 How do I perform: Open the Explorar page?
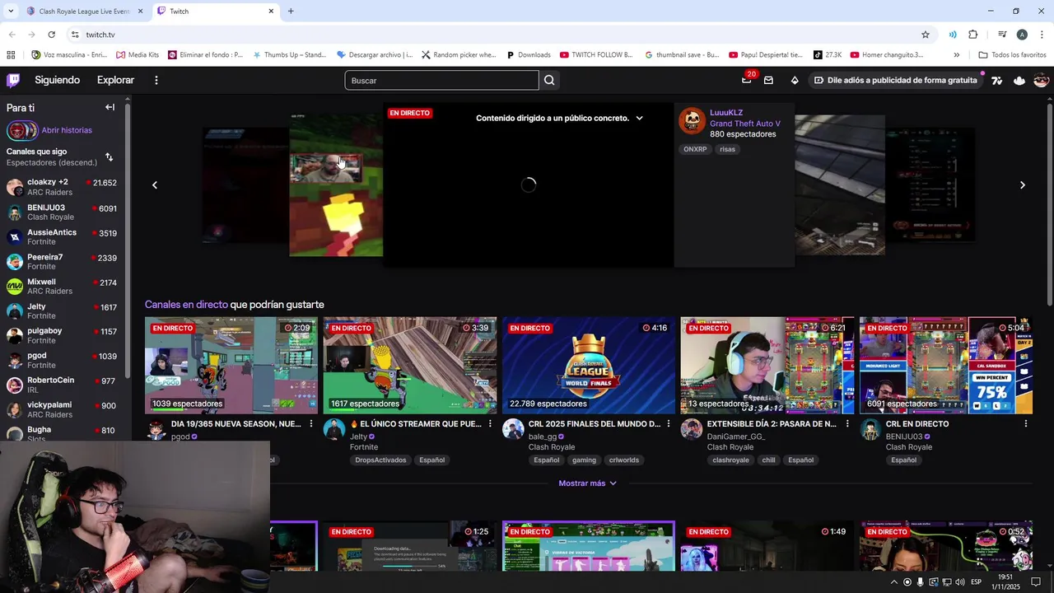115,80
